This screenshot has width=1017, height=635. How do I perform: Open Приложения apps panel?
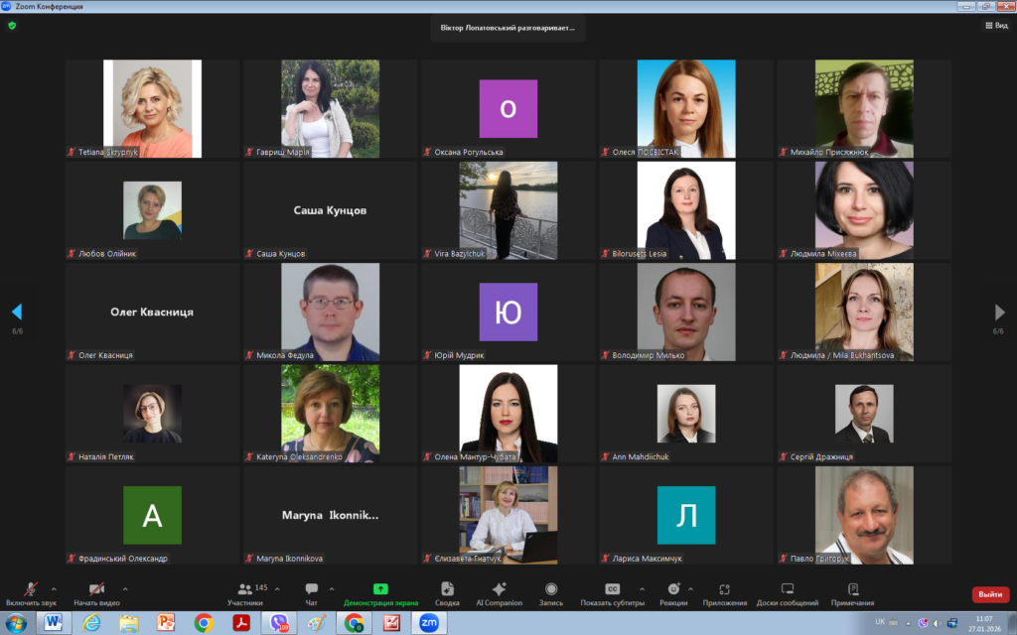pyautogui.click(x=725, y=589)
